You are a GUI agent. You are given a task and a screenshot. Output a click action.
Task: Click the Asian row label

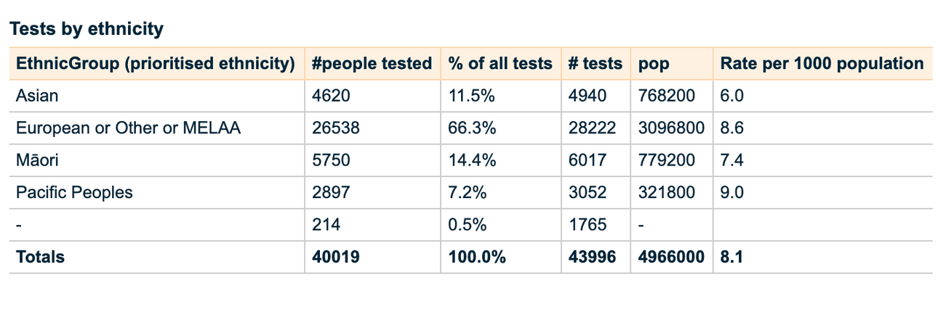pos(37,96)
